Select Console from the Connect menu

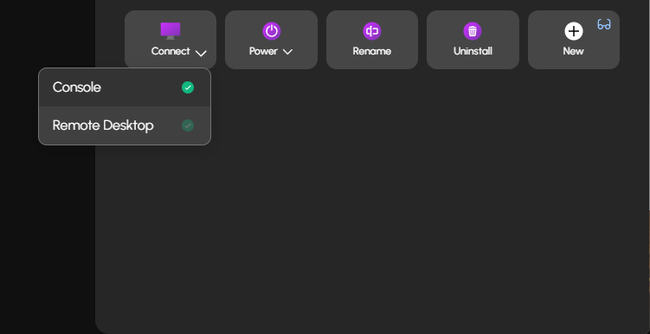pyautogui.click(x=125, y=87)
